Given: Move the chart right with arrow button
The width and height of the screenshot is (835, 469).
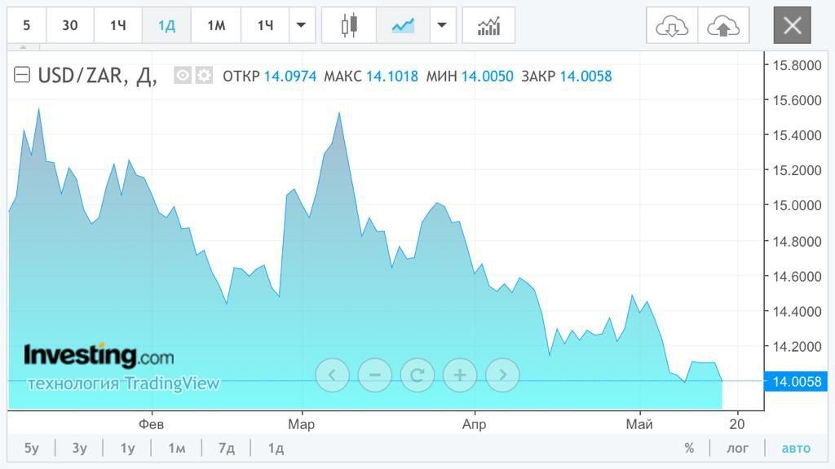Looking at the screenshot, I should click(502, 375).
